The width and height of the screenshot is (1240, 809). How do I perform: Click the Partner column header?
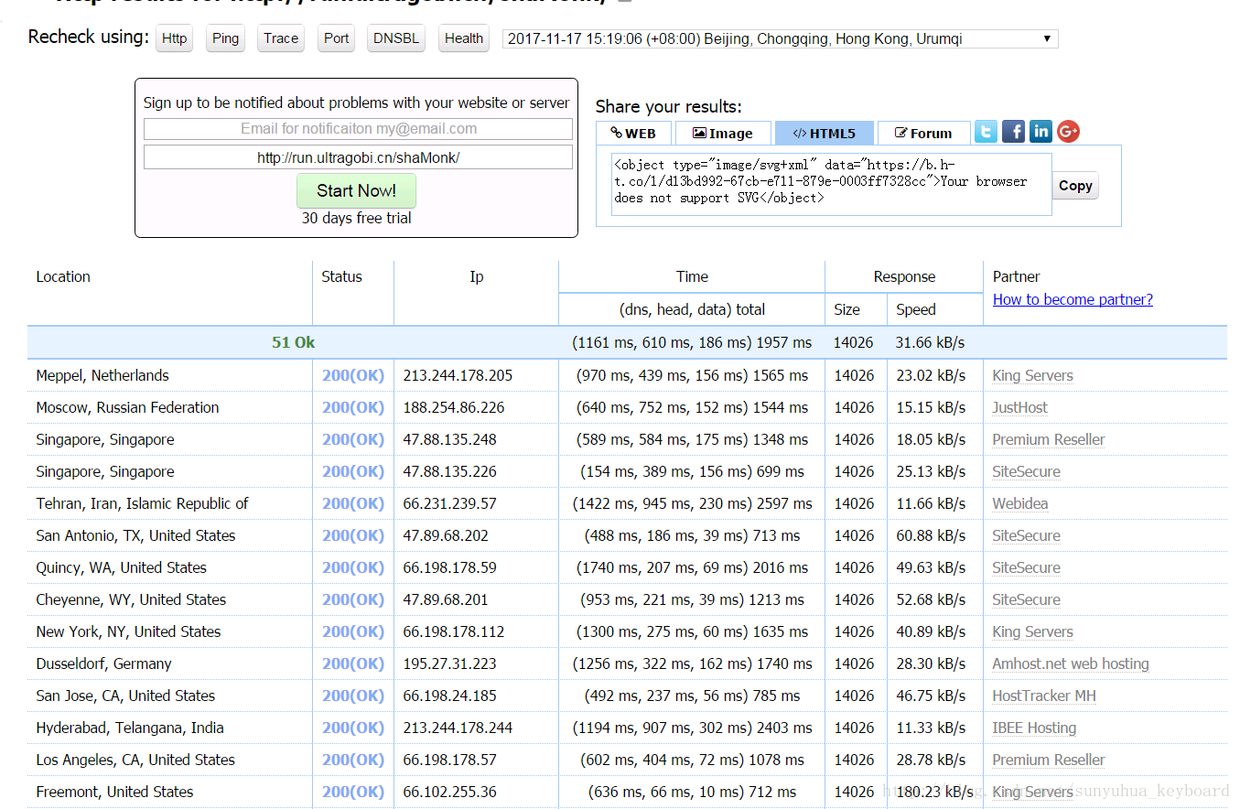click(1017, 276)
